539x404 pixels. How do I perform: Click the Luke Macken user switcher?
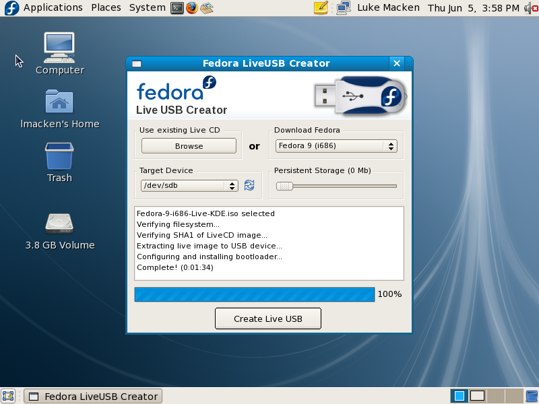tap(389, 7)
